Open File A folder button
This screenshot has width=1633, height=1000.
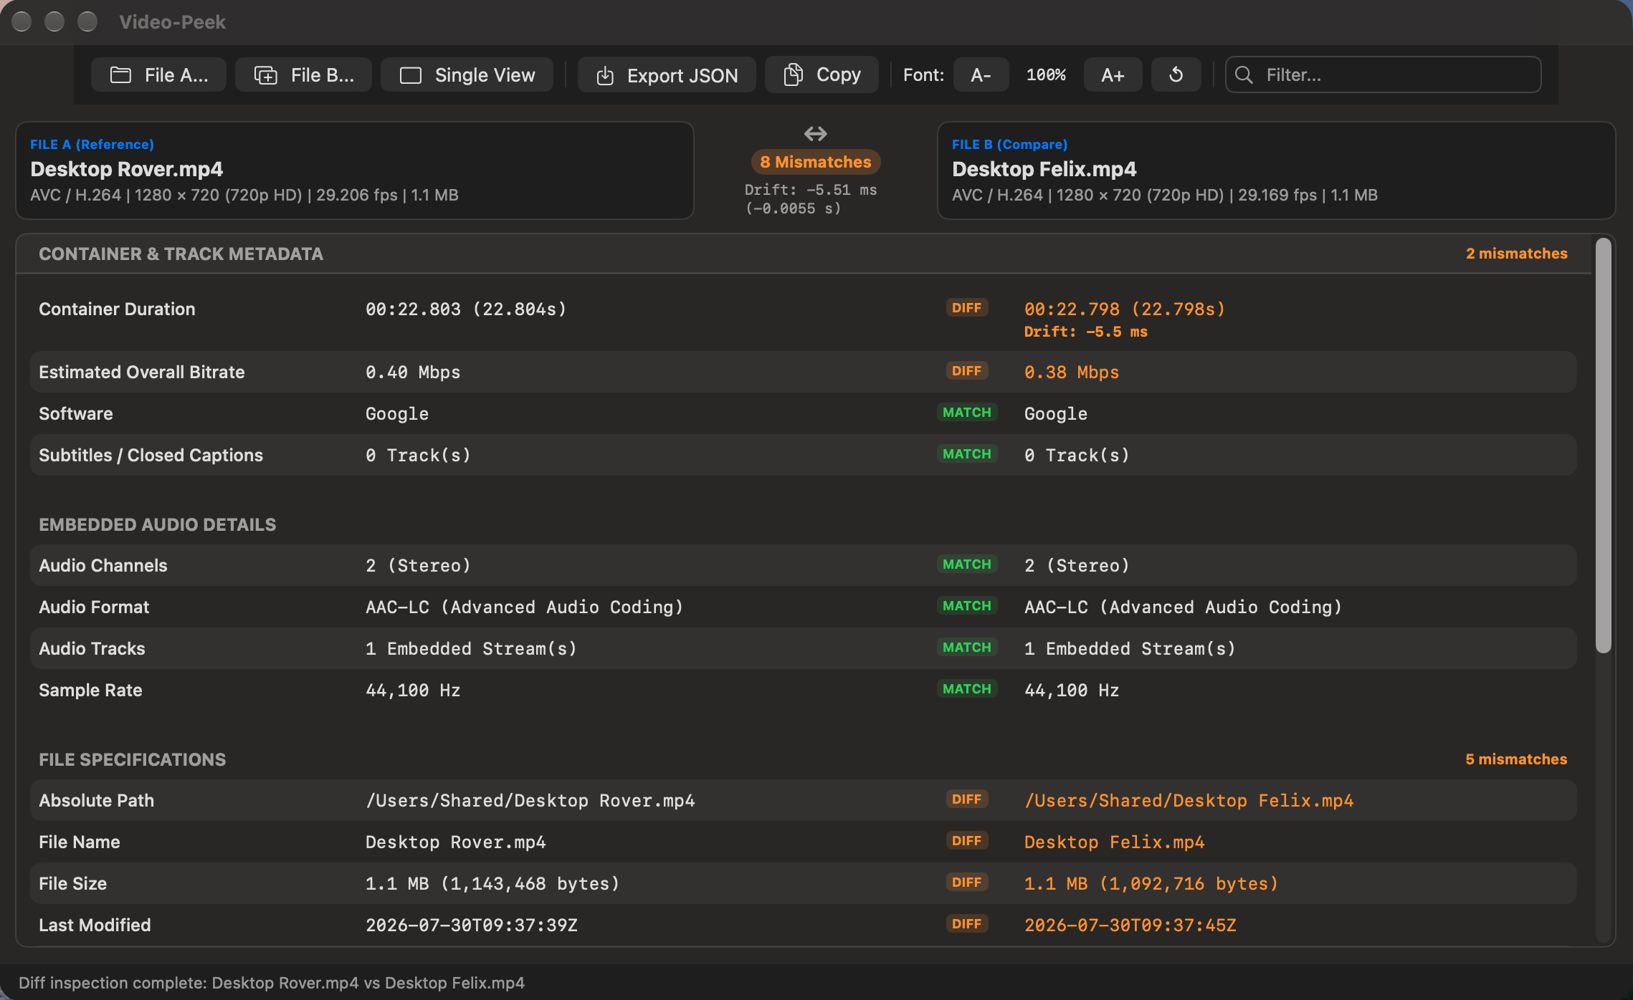pos(158,75)
